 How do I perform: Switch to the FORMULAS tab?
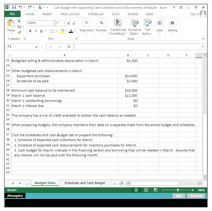click(x=96, y=14)
